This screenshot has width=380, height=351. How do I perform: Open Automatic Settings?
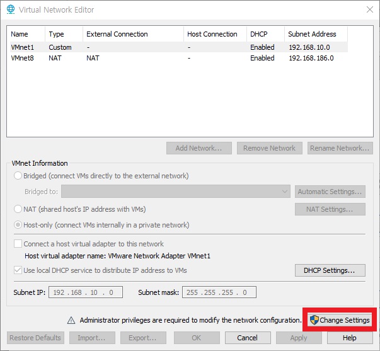[x=330, y=192]
